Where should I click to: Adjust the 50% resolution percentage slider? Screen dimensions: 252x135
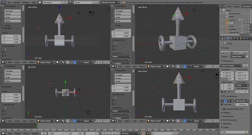[227, 79]
